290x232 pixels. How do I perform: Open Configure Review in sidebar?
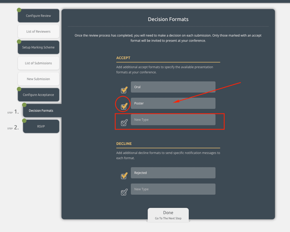coord(39,16)
